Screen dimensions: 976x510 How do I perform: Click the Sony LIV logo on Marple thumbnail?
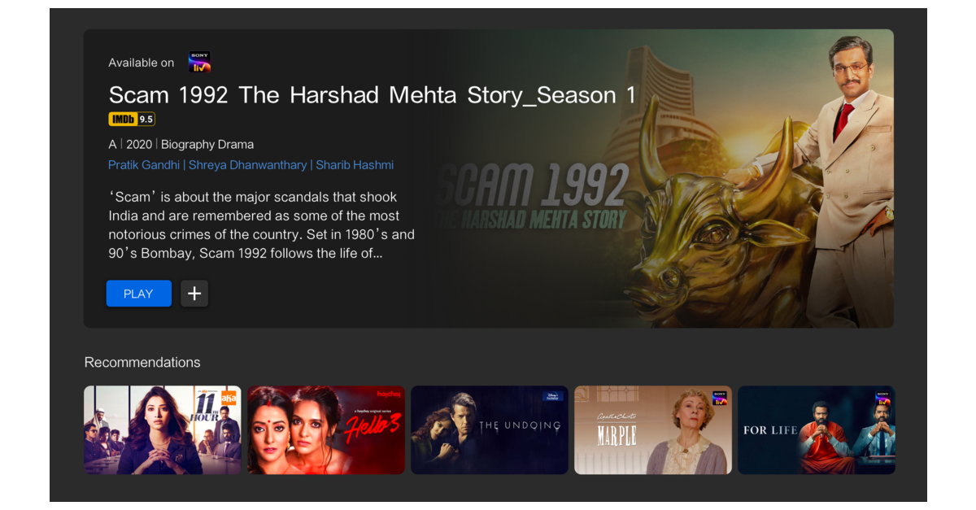point(719,398)
